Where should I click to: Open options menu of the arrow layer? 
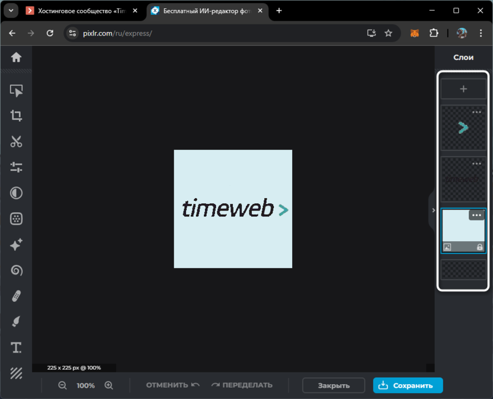(x=476, y=112)
